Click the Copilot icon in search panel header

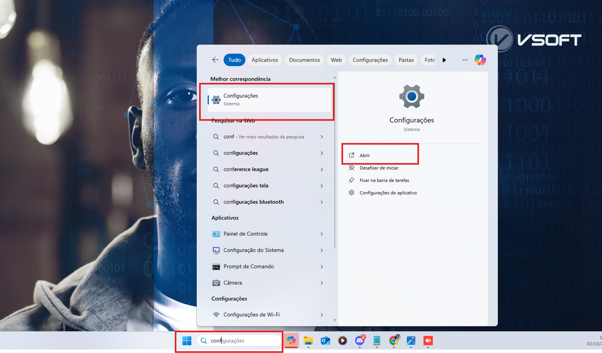(x=480, y=60)
